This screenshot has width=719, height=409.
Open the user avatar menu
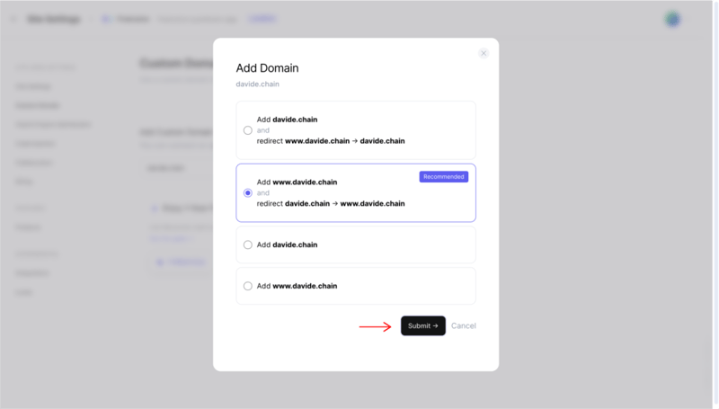[x=672, y=19]
